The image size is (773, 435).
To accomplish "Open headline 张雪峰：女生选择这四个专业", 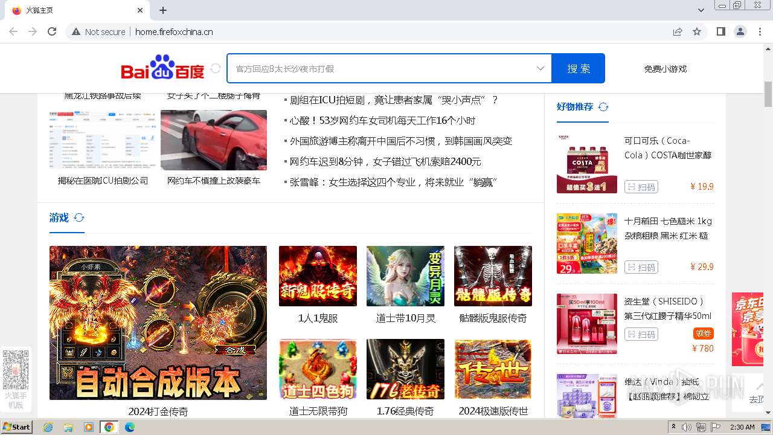I will 393,182.
